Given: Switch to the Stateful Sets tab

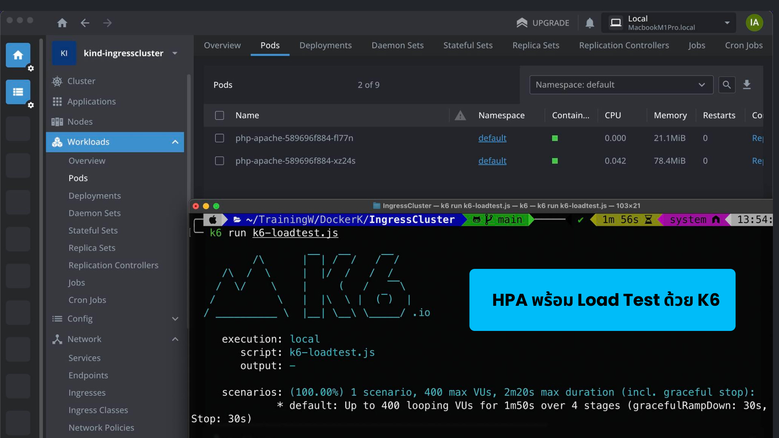Looking at the screenshot, I should tap(468, 45).
